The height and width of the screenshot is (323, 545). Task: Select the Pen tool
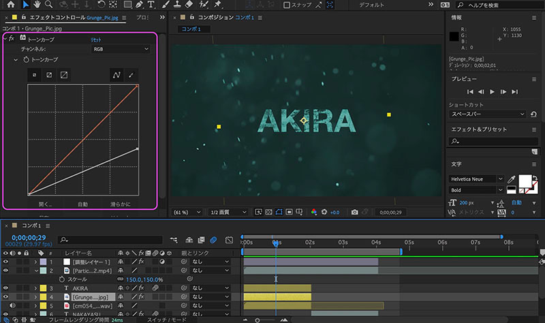pyautogui.click(x=139, y=5)
